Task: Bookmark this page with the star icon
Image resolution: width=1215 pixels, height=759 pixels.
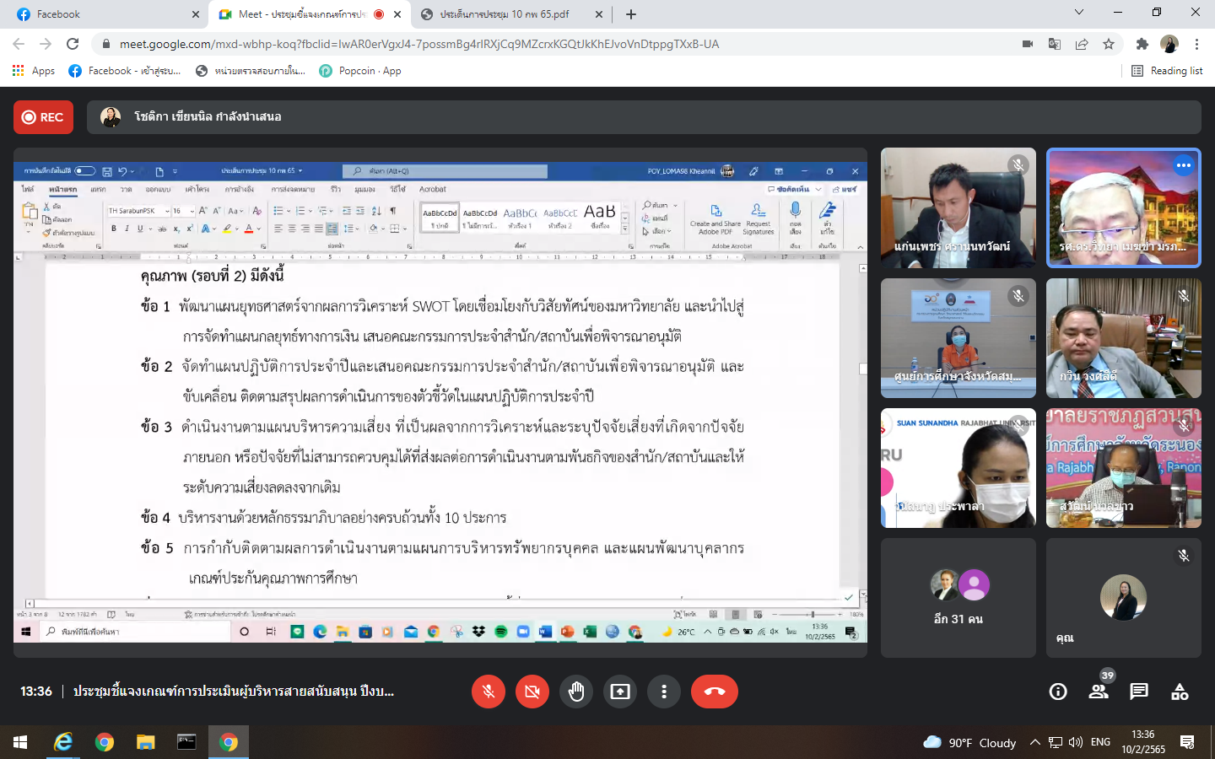Action: (1109, 44)
